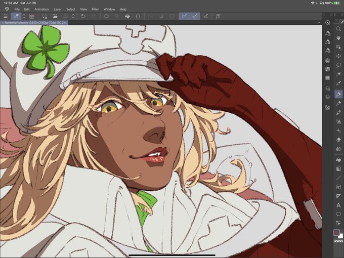Select the Ramlethal Valentine canvas tab
Image resolution: width=344 pixels, height=258 pixels.
coord(34,23)
